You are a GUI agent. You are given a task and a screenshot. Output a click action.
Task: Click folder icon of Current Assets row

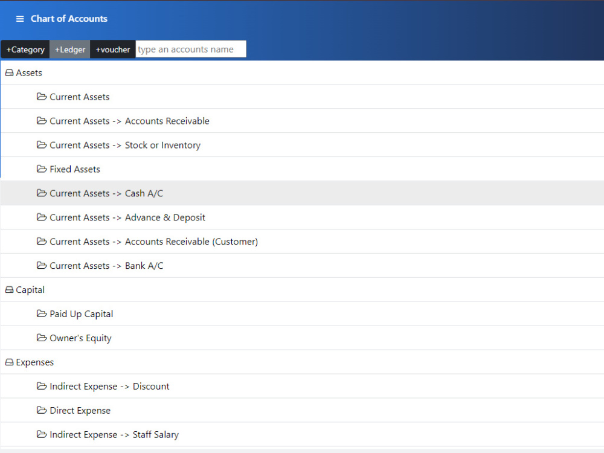point(42,96)
